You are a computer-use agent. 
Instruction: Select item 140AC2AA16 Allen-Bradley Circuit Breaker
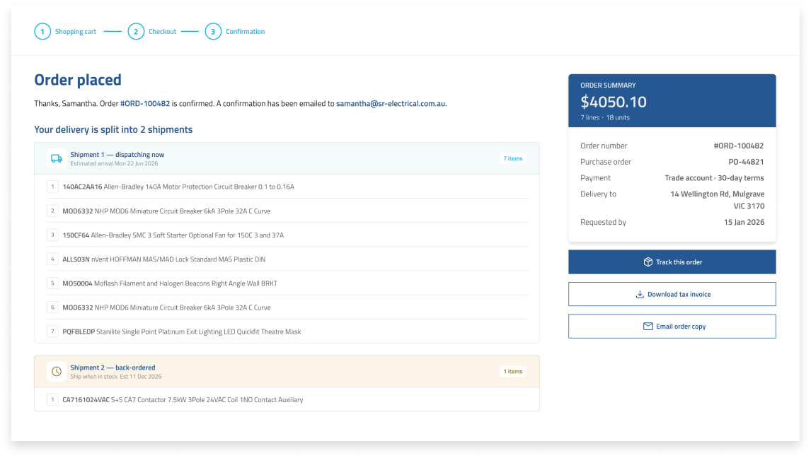pos(287,187)
